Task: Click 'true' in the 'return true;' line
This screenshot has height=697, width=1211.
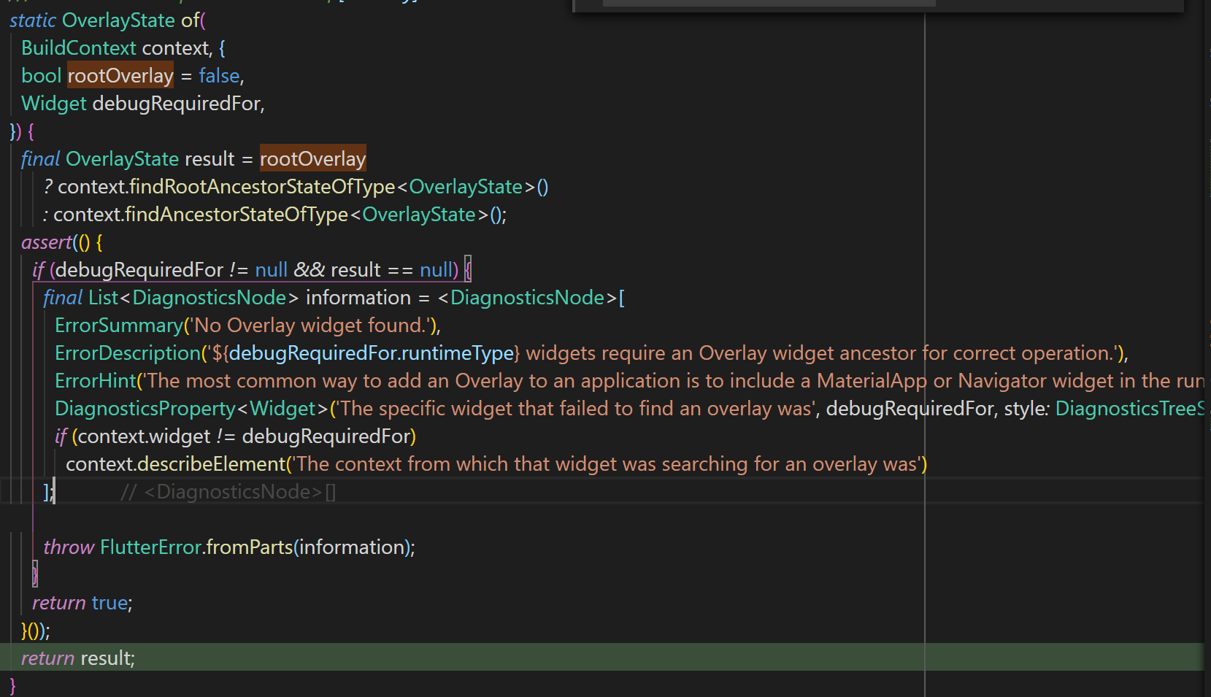Action: point(109,603)
